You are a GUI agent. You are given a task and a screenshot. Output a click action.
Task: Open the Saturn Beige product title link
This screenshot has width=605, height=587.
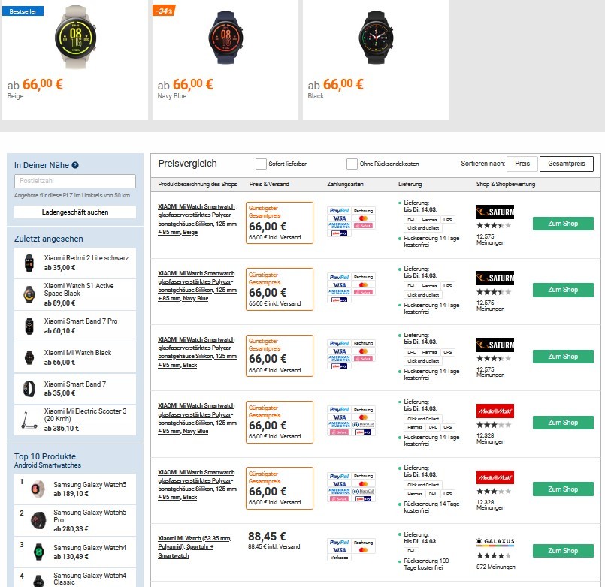(x=198, y=219)
